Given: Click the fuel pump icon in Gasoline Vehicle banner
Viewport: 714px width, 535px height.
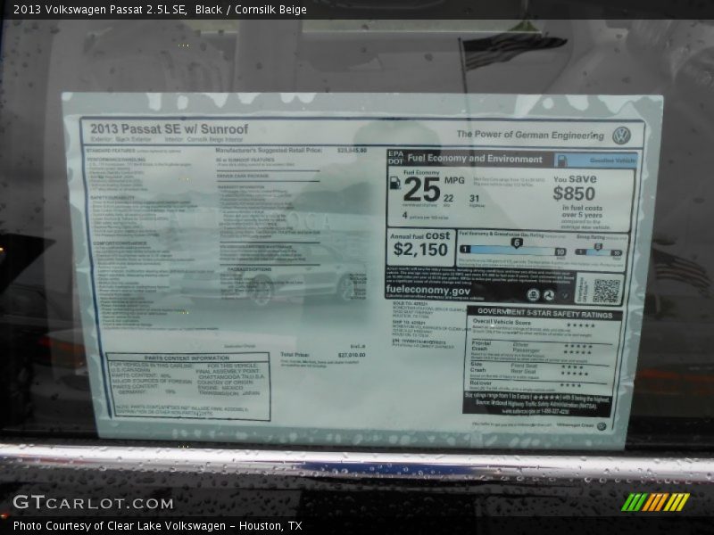Looking at the screenshot, I should [562, 160].
